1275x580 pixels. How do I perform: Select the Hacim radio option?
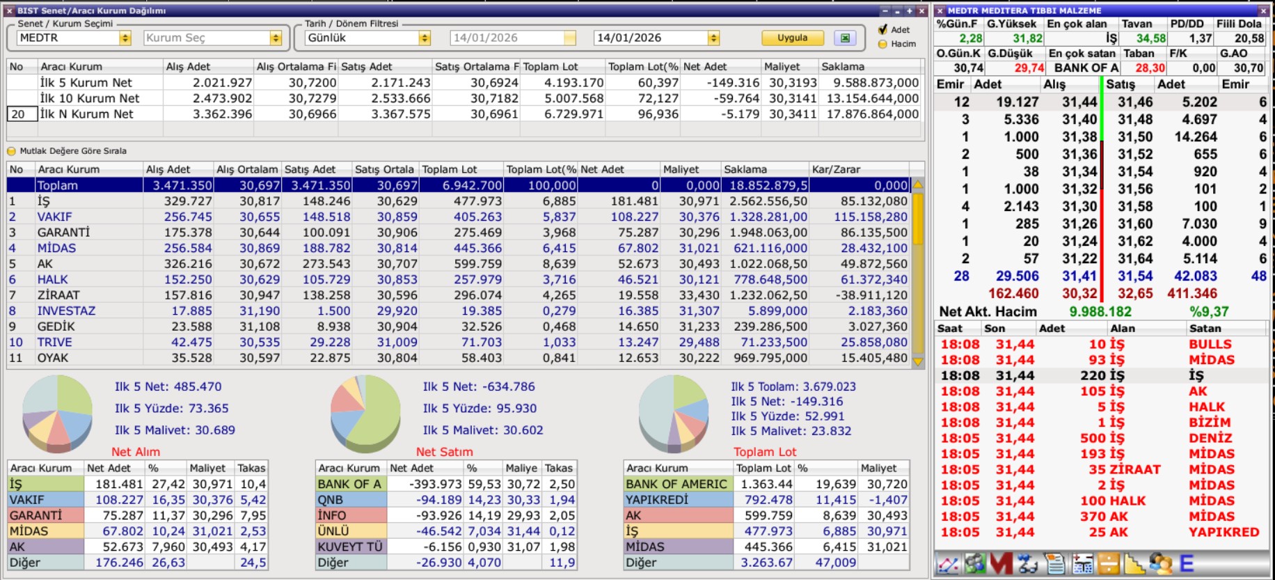click(x=883, y=44)
